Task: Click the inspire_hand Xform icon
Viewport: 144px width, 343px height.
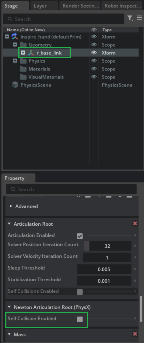Action: point(15,37)
